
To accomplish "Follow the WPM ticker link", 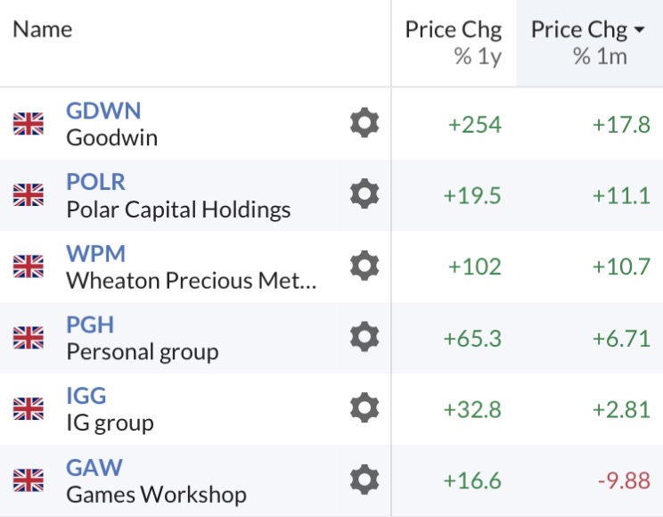I will pos(94,253).
